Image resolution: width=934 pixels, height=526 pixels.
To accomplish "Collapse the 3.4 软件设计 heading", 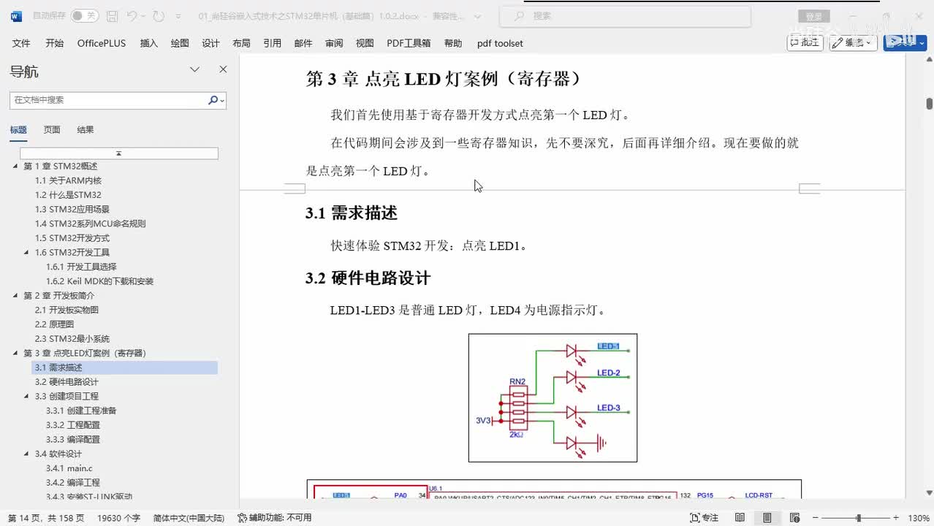I will pos(27,454).
